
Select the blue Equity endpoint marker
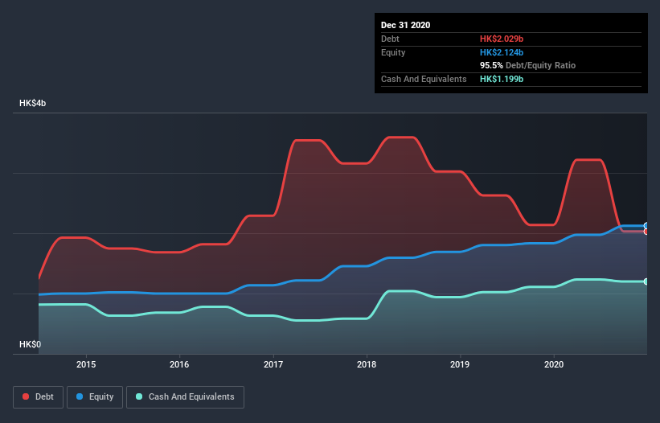(646, 226)
